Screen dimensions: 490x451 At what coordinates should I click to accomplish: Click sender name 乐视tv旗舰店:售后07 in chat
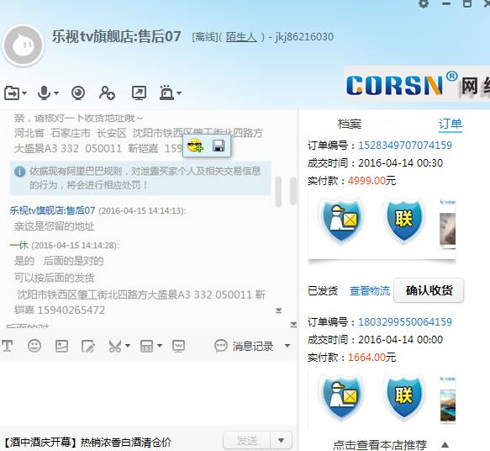coord(52,210)
